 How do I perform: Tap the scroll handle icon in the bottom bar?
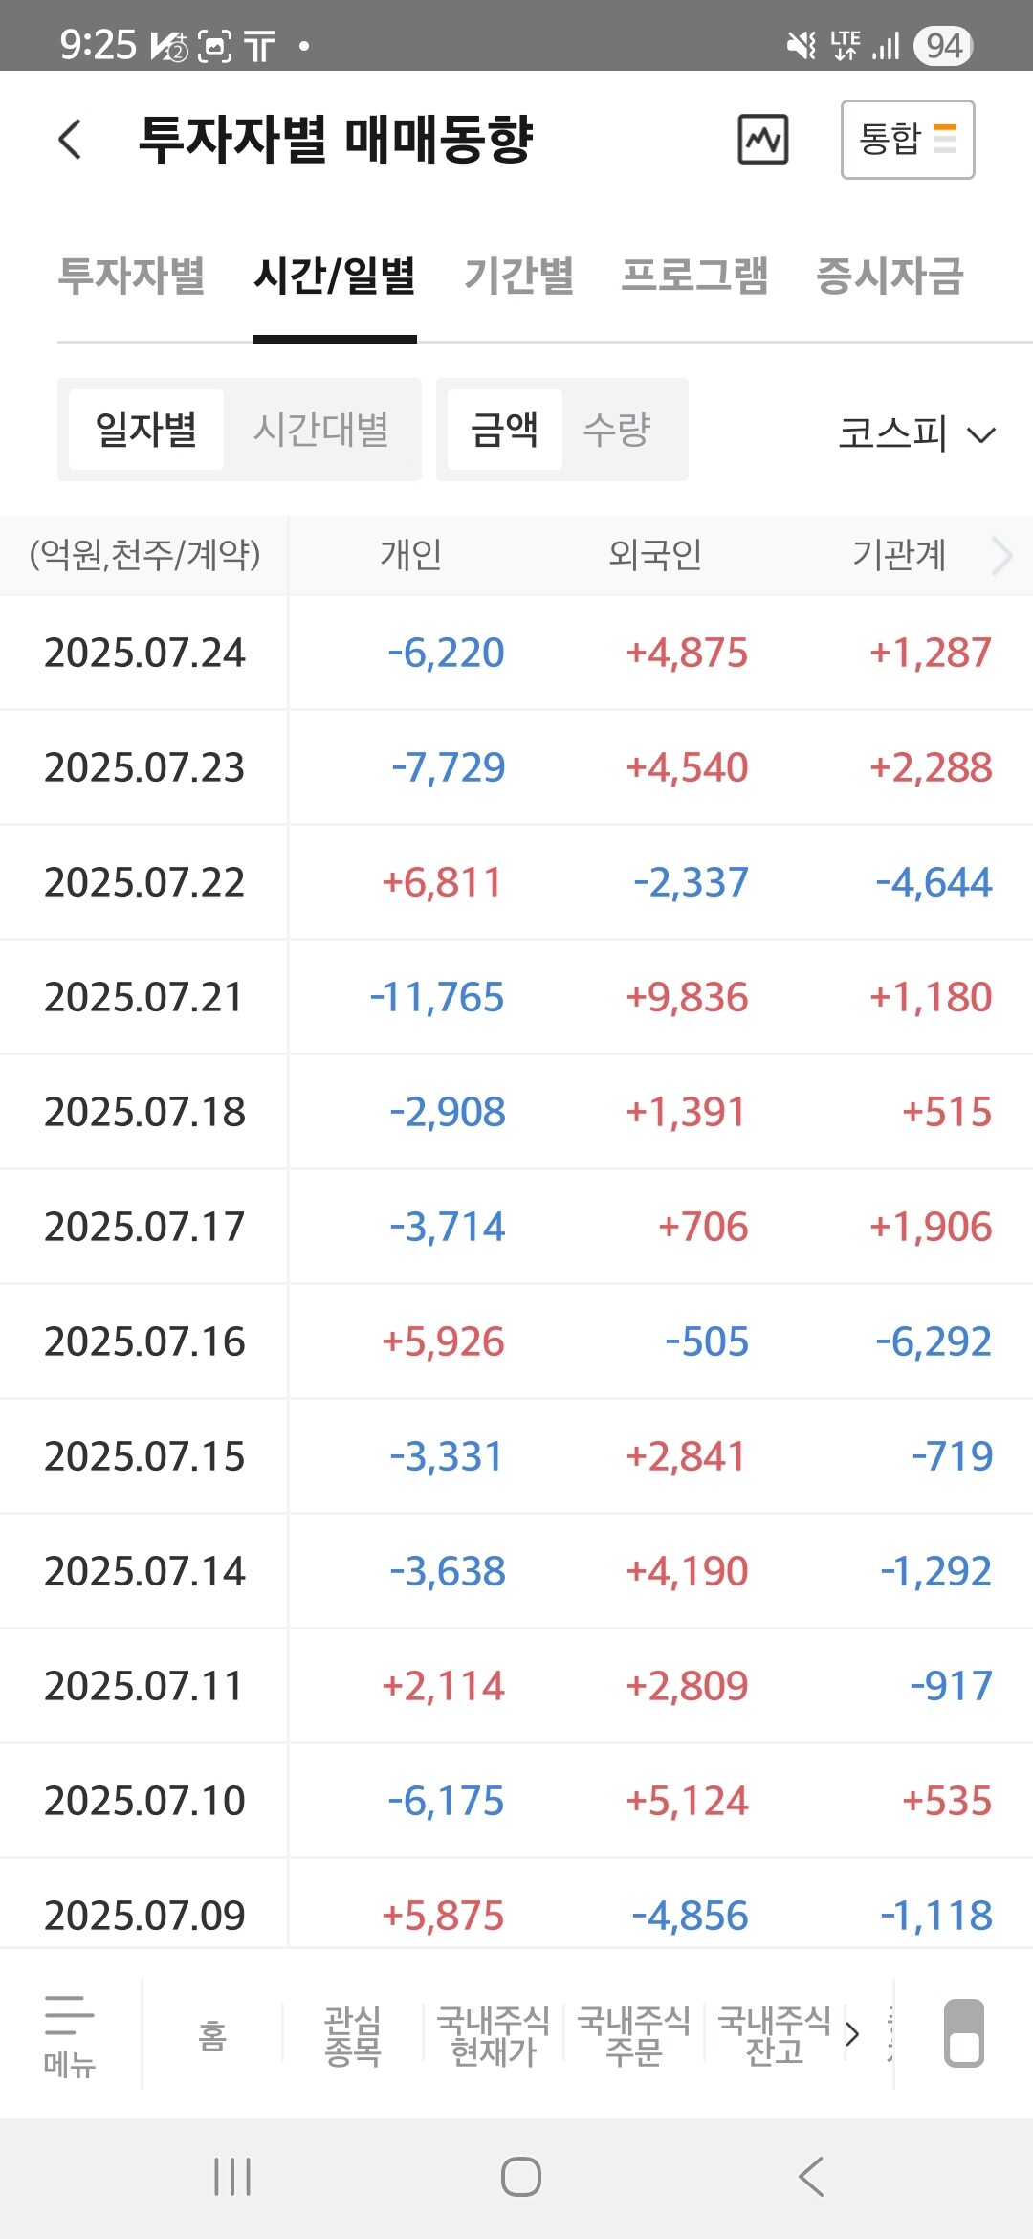[x=963, y=2032]
